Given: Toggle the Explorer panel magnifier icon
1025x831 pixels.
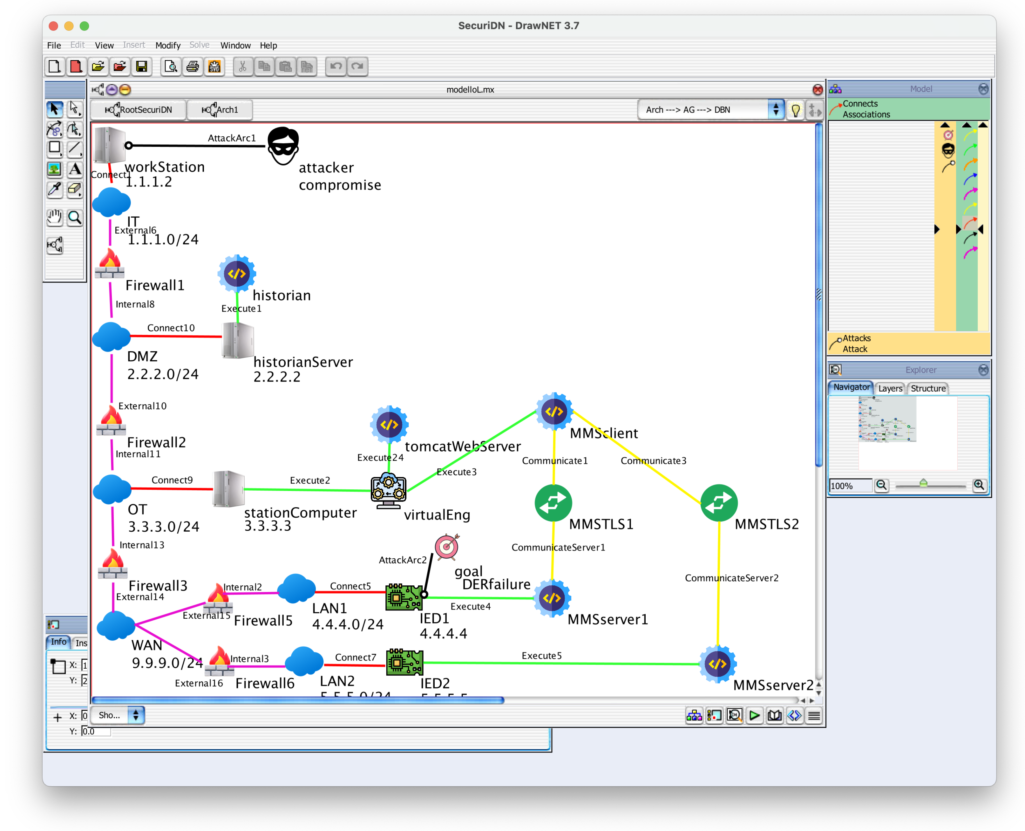Looking at the screenshot, I should pyautogui.click(x=734, y=715).
